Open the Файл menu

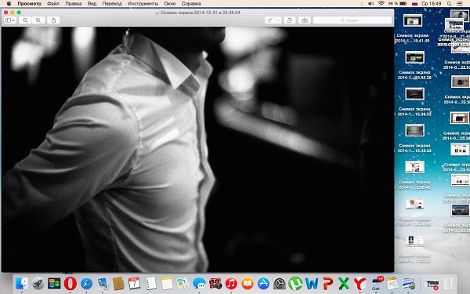[x=53, y=4]
